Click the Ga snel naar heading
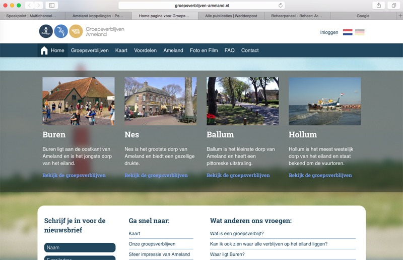This screenshot has width=403, height=260. tap(149, 221)
